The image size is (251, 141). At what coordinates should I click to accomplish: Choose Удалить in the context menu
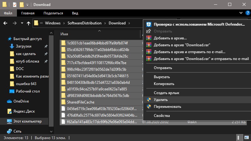coord(197,100)
